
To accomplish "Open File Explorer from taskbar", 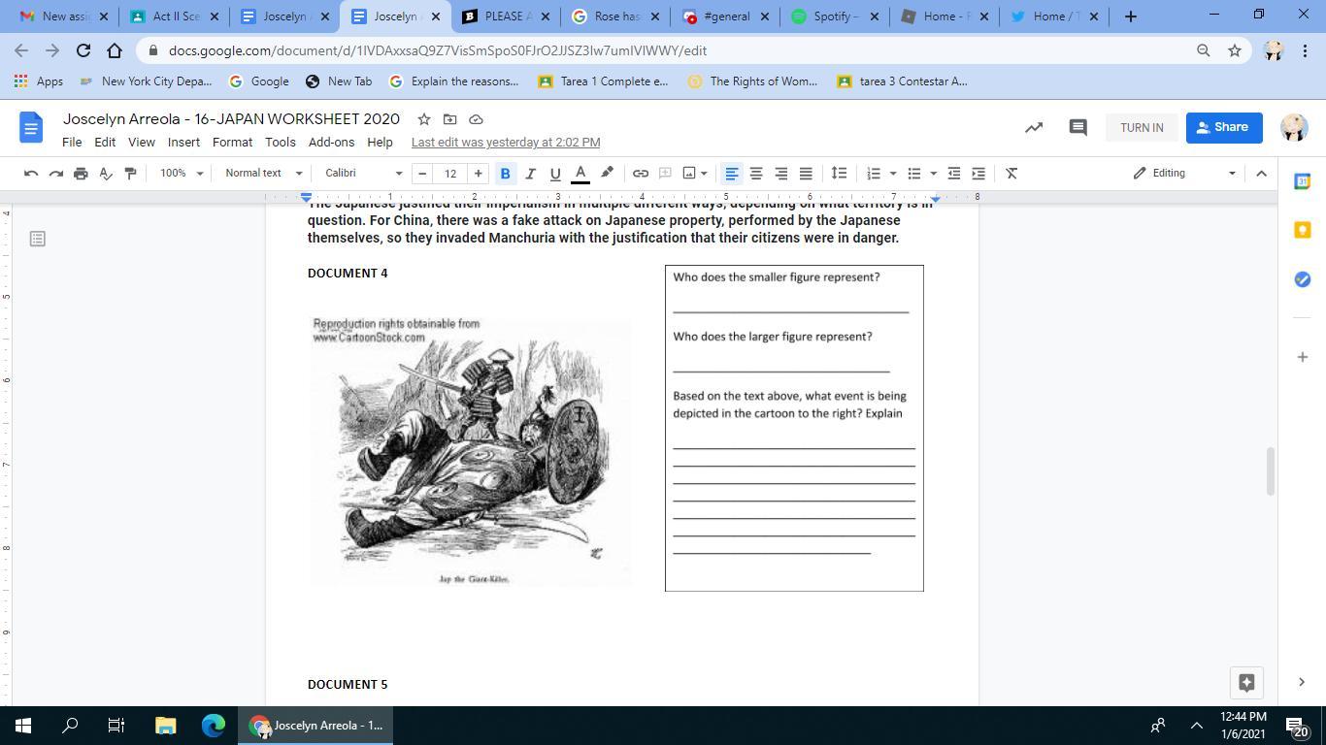I will point(165,725).
